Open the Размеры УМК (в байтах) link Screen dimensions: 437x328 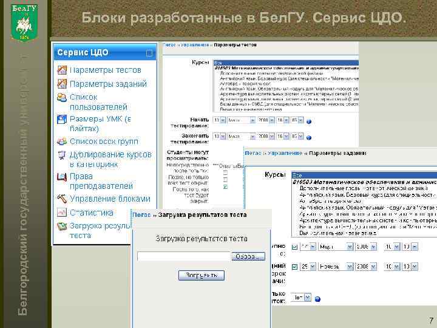pos(100,124)
